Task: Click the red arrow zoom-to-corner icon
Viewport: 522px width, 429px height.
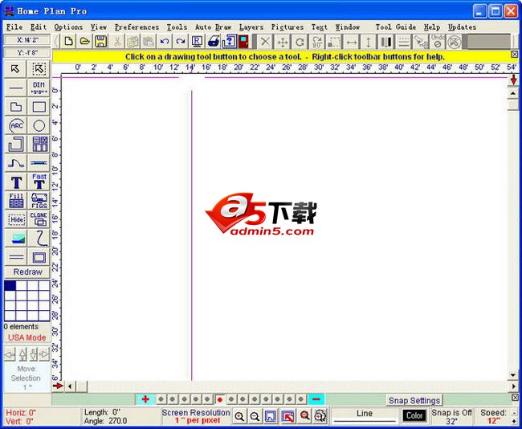Action: click(x=288, y=416)
